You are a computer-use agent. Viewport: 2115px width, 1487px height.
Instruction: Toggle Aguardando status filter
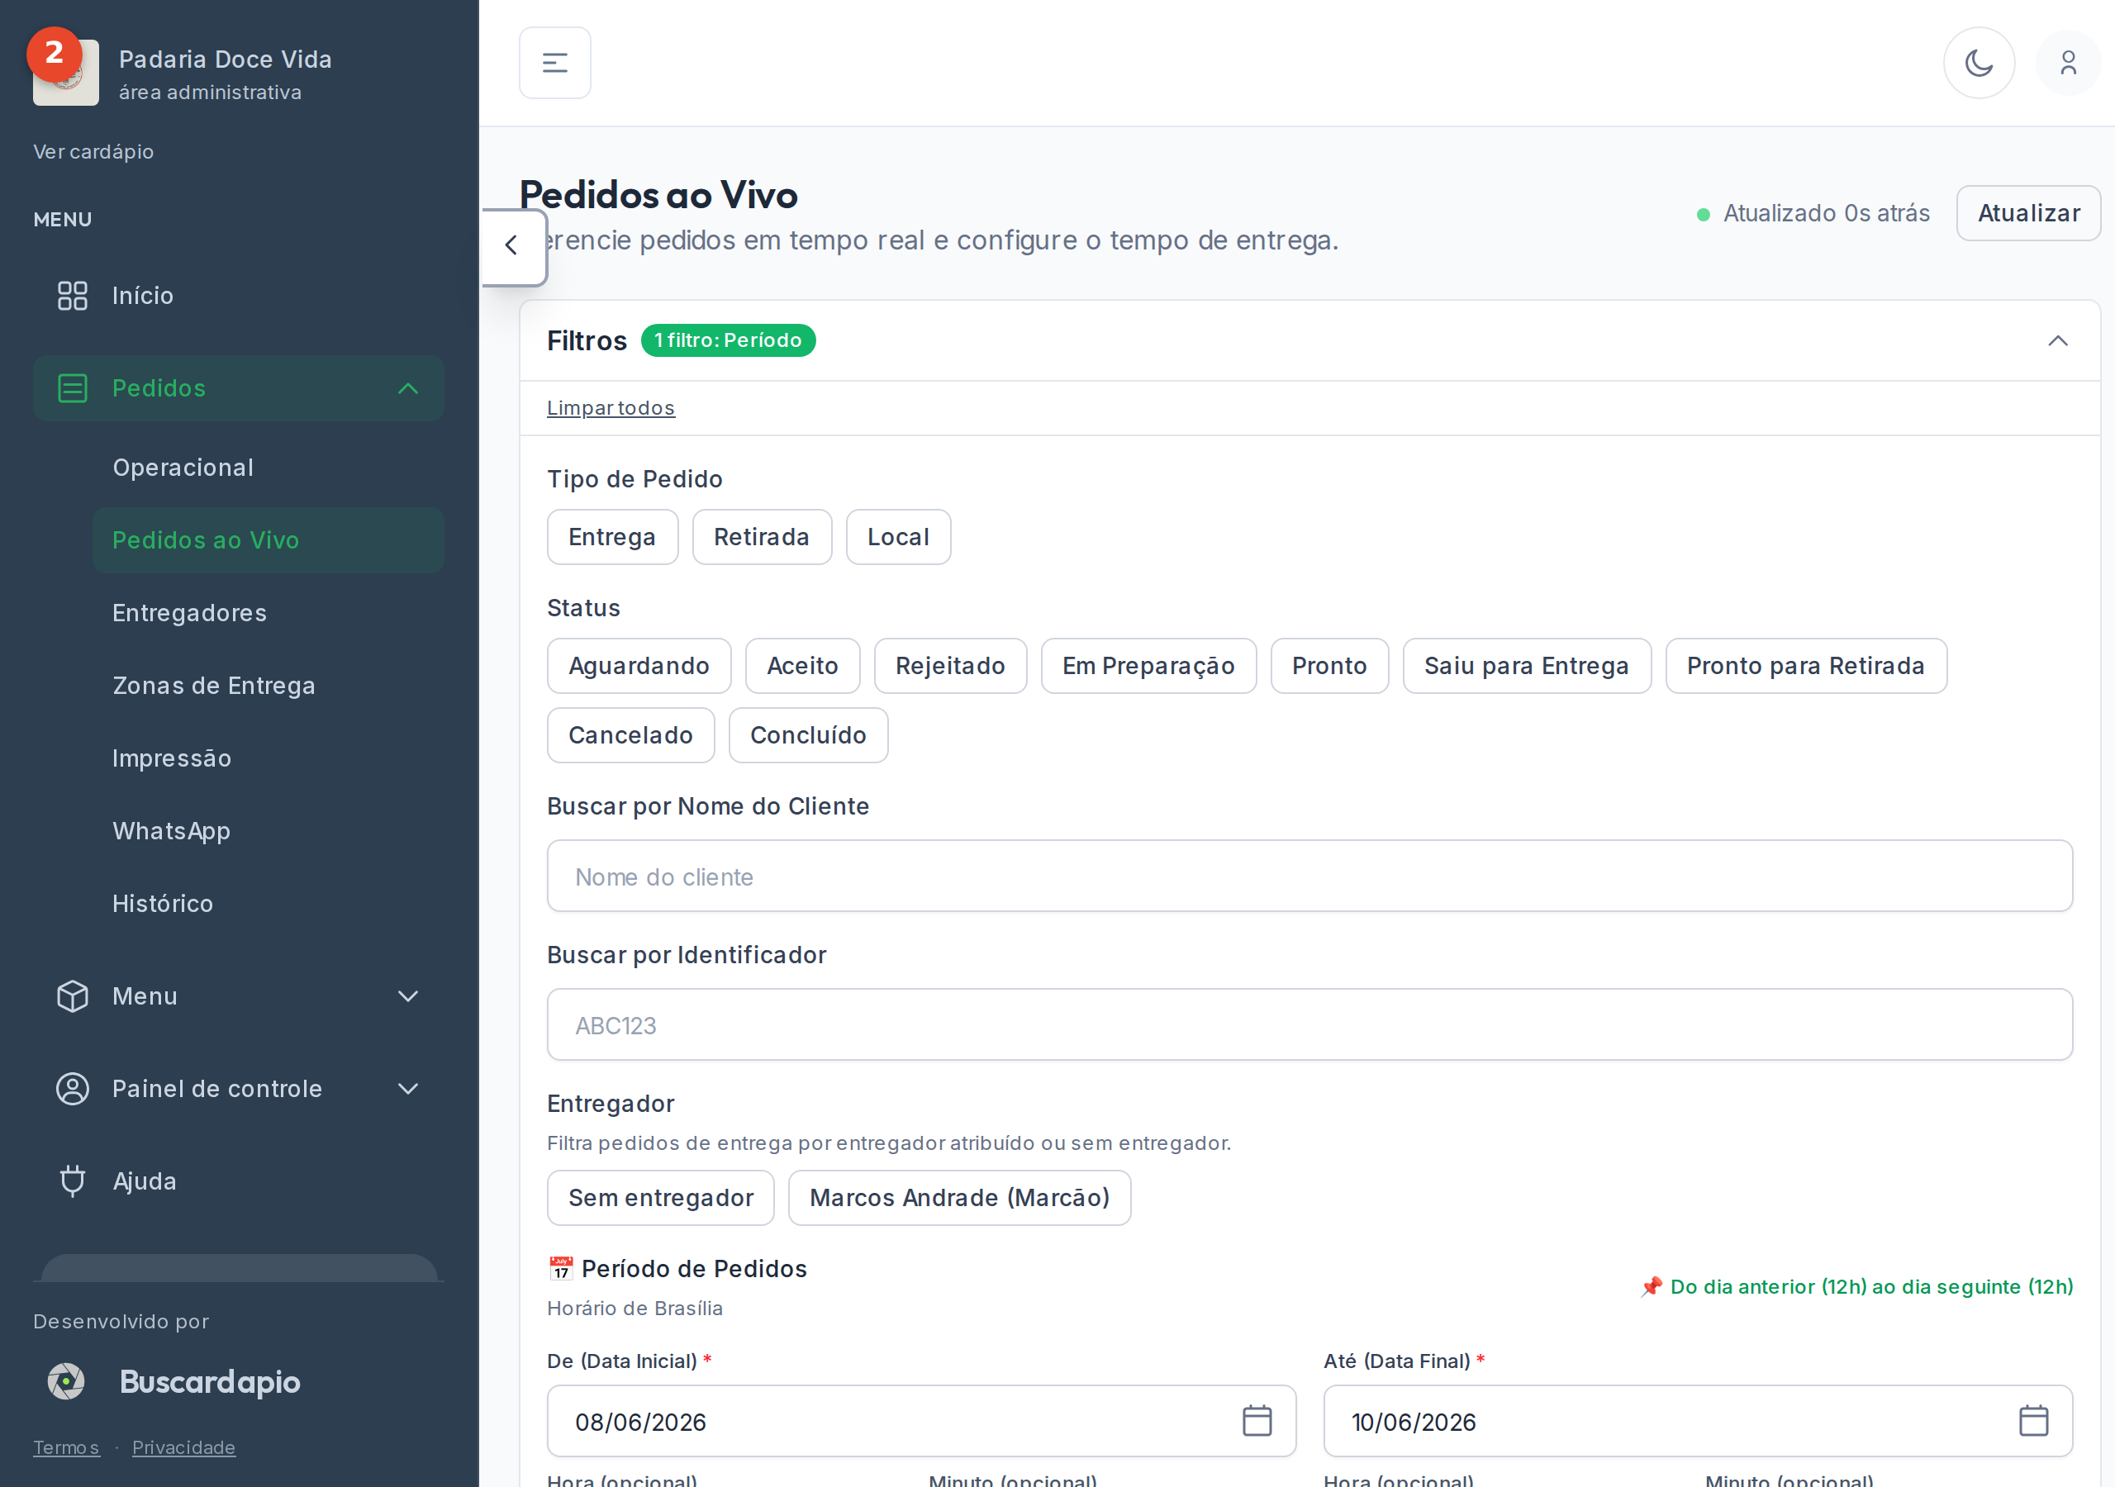point(639,666)
